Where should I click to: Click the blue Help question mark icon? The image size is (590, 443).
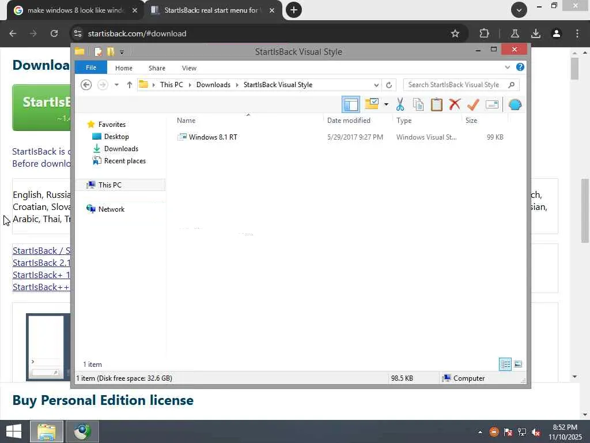click(x=520, y=67)
